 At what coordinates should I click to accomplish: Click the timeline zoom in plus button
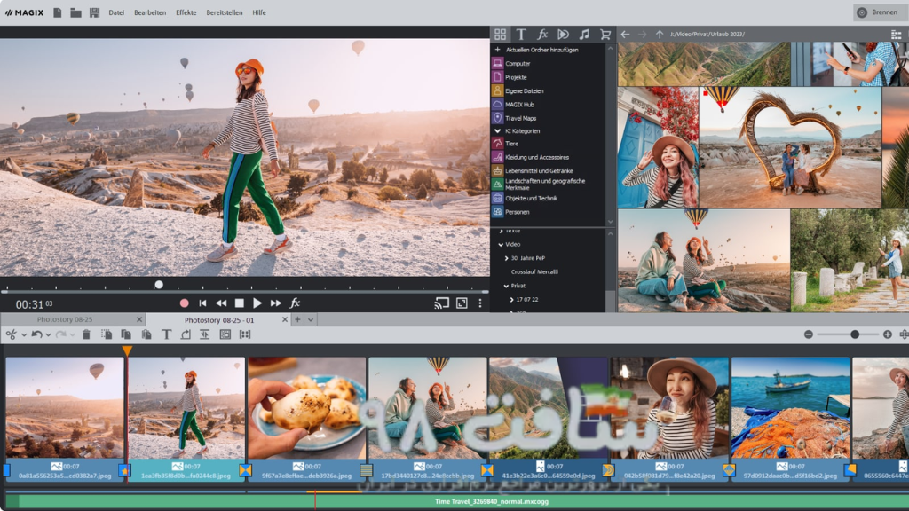[888, 334]
